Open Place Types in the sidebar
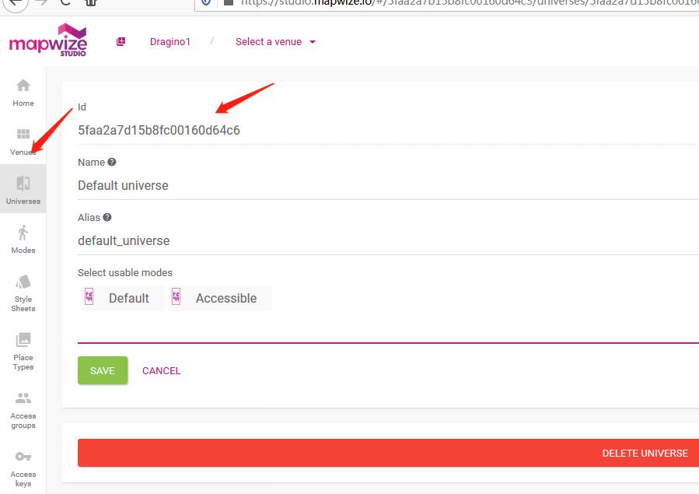Screen dimensions: 699x494 click(x=23, y=352)
